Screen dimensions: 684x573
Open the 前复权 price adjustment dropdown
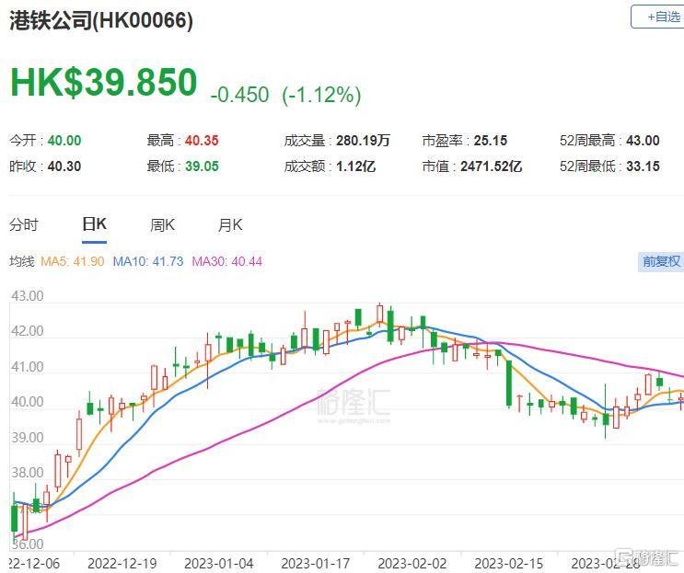[x=661, y=261]
